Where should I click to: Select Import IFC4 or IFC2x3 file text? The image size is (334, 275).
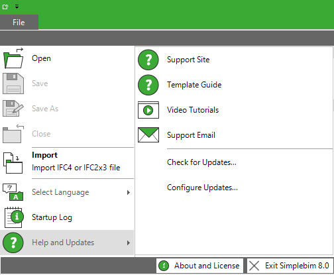(76, 168)
